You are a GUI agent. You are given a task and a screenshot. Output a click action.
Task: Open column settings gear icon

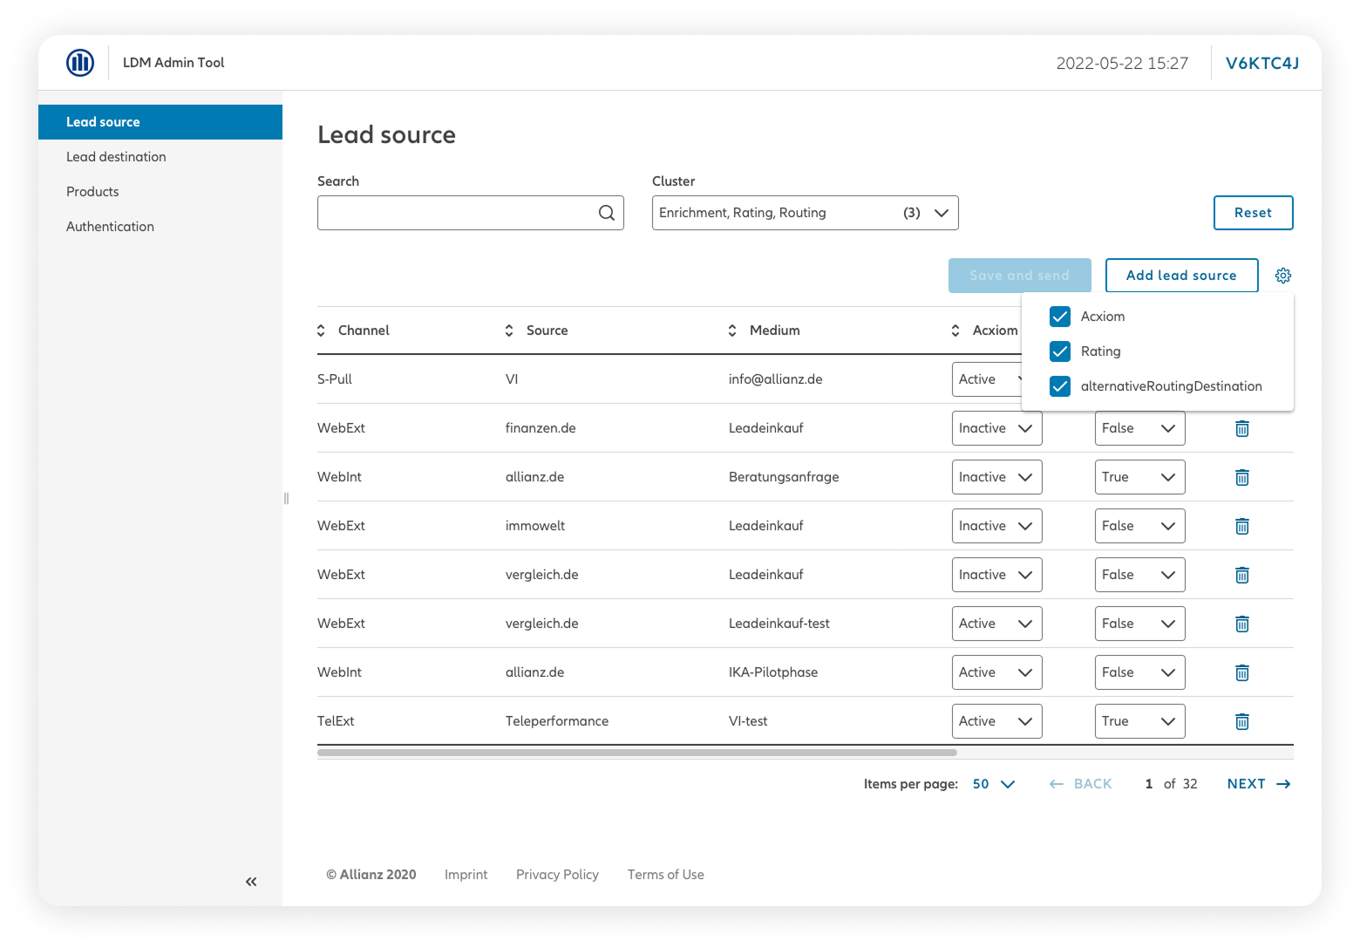[x=1283, y=276]
